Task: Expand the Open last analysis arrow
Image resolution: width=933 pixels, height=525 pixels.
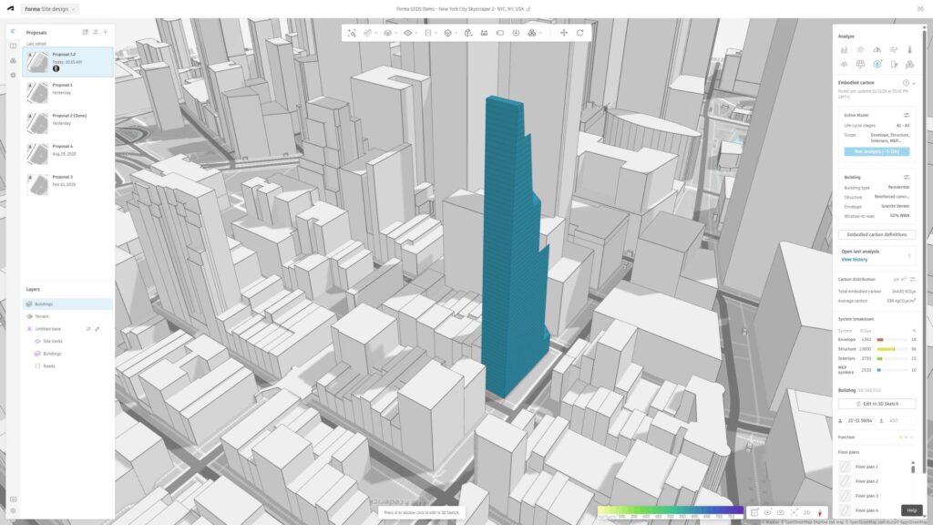Action: (x=908, y=255)
